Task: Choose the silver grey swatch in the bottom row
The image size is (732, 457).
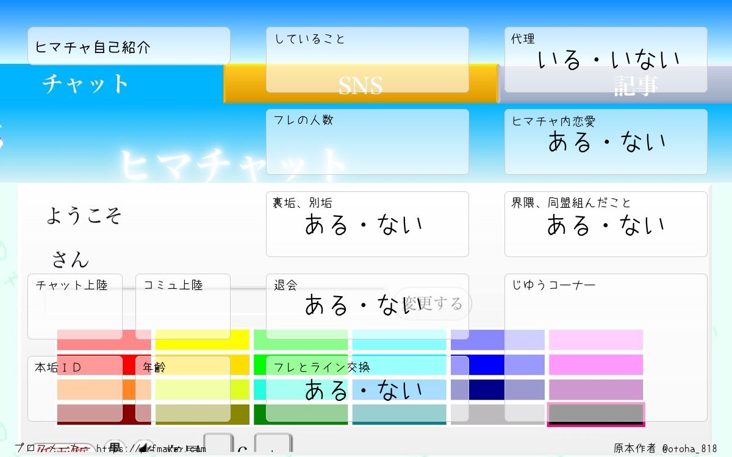Action: (498, 414)
